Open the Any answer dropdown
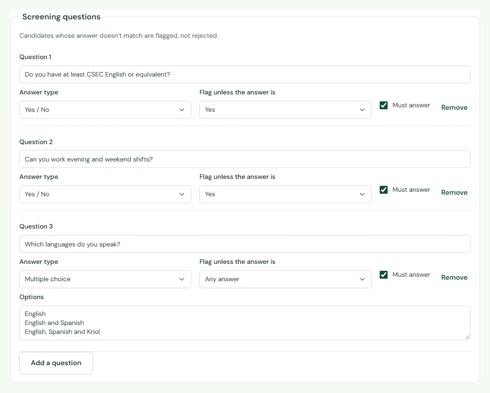Screen dimensions: 490x393 [x=285, y=279]
